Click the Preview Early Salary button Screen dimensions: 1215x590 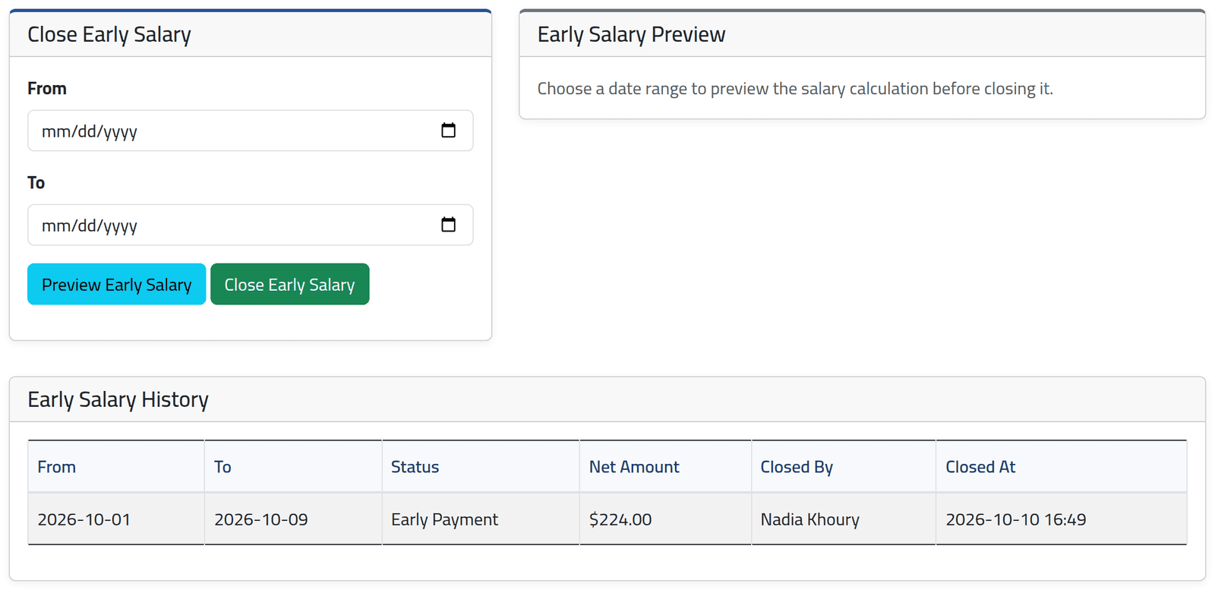(x=116, y=284)
